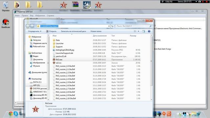Open Explorer help question mark icon
This screenshot has height=118, width=210.
point(149,31)
